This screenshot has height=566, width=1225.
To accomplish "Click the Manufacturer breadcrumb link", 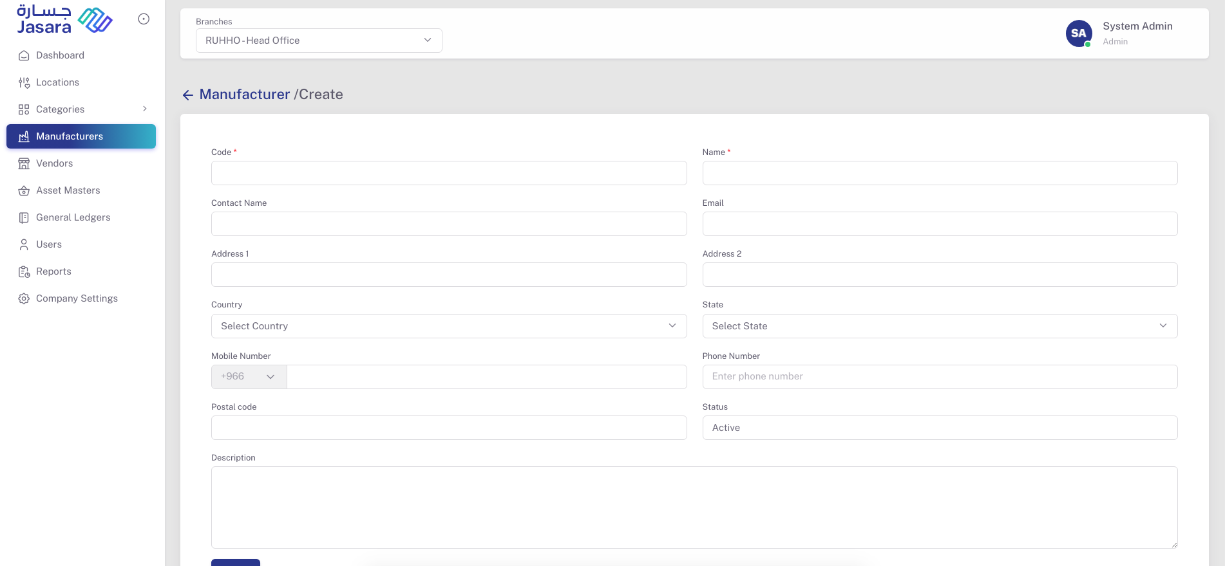I will tap(244, 95).
